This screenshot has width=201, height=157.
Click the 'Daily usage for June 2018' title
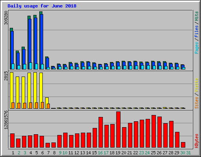pos(42,6)
